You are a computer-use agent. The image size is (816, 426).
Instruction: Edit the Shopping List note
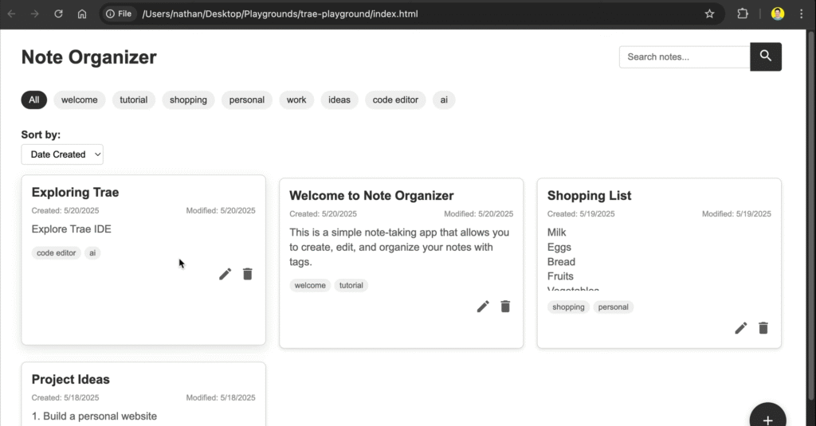coord(740,328)
